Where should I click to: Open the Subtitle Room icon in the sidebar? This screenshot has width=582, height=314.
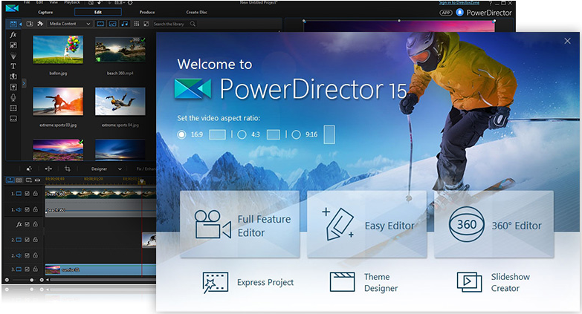(x=13, y=119)
